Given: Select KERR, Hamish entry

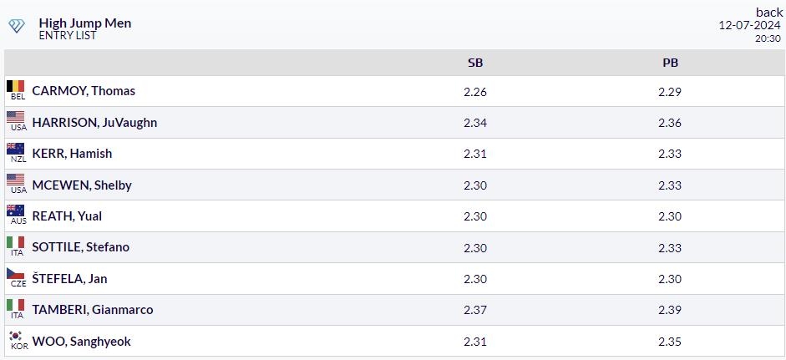Looking at the screenshot, I should coord(72,154).
